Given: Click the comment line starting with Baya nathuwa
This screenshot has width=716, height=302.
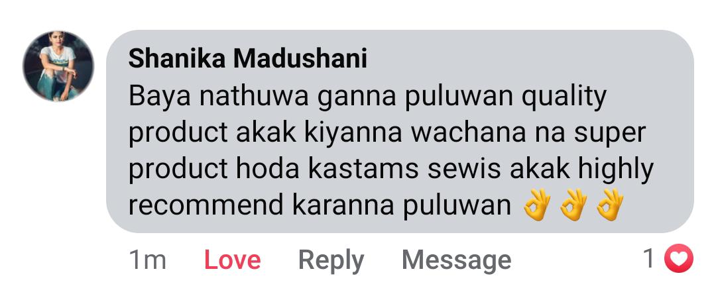Looking at the screenshot, I should (367, 97).
